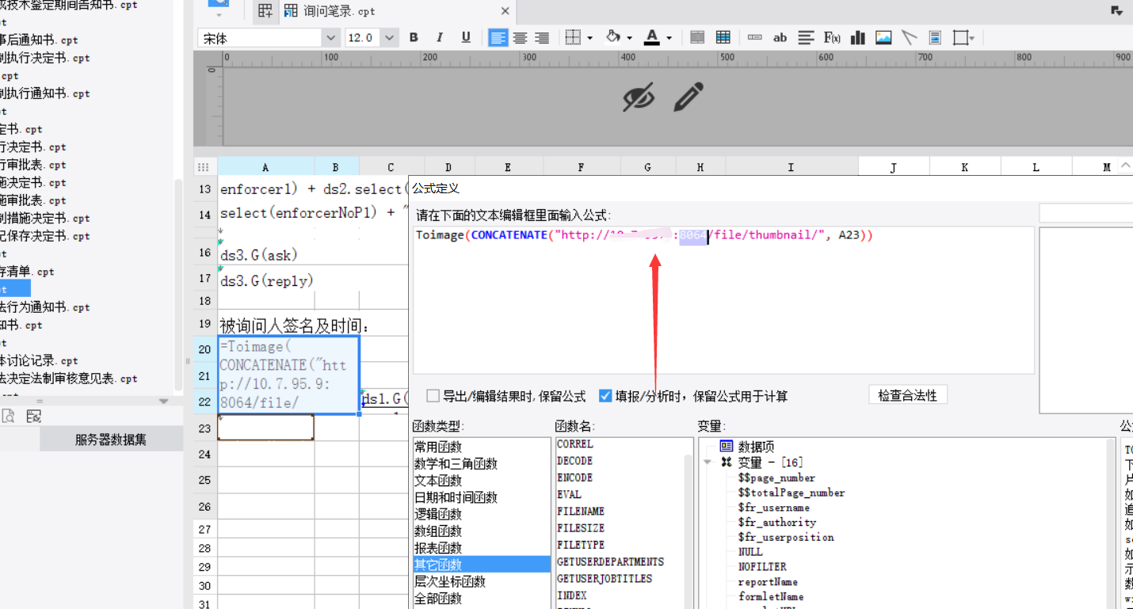Insert sub-report element
The width and height of the screenshot is (1133, 609).
coord(935,37)
